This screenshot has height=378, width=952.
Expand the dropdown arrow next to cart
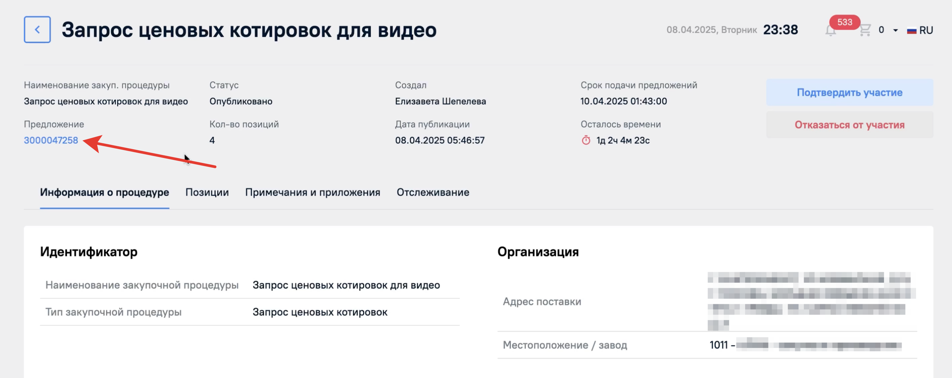[896, 30]
